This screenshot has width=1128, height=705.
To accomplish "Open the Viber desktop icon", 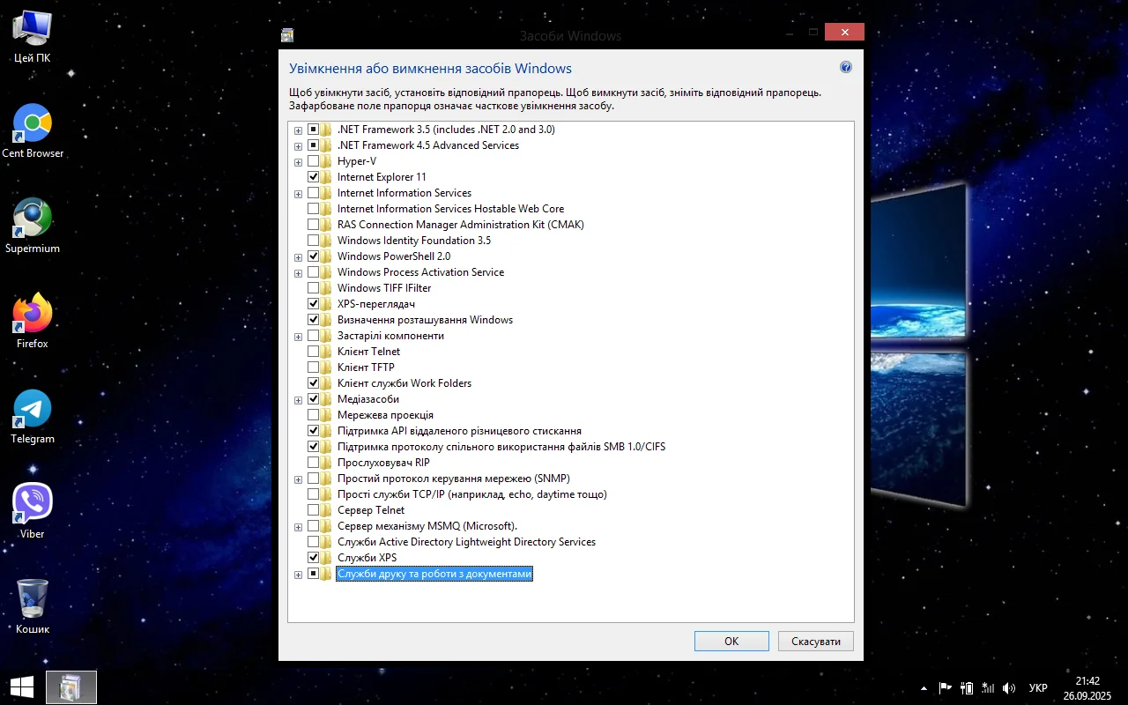I will [33, 504].
